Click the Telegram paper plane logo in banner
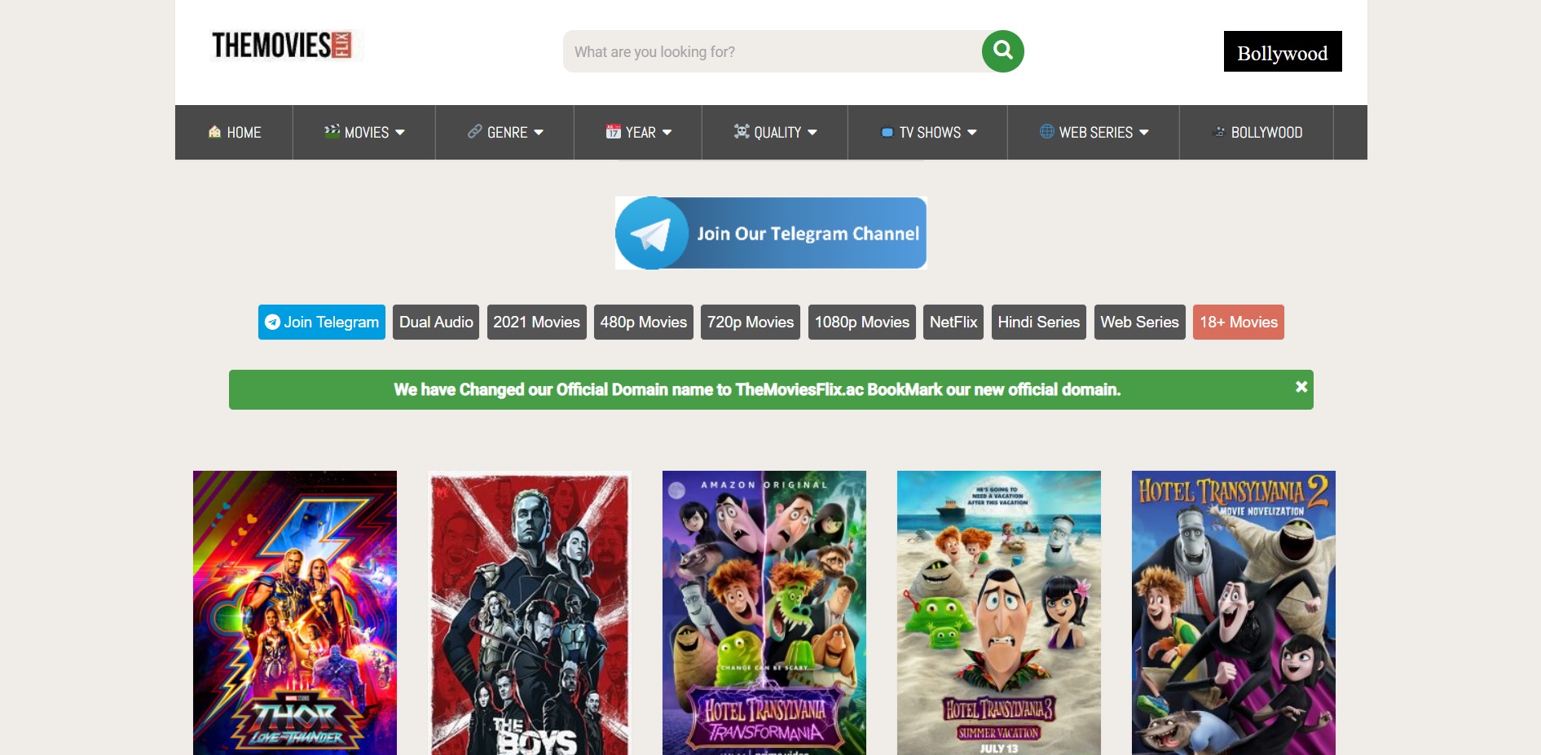The image size is (1541, 755). [652, 234]
